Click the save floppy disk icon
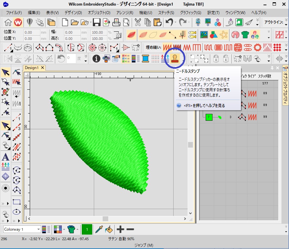 click(96, 23)
